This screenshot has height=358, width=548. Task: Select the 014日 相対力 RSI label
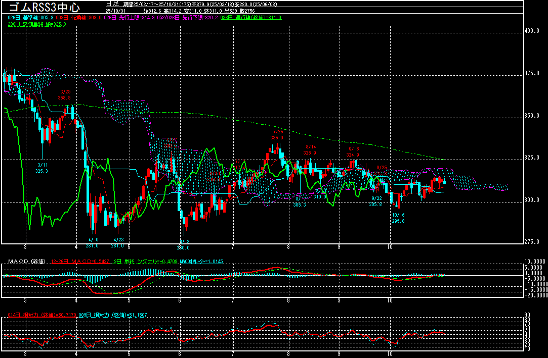(x=38, y=316)
